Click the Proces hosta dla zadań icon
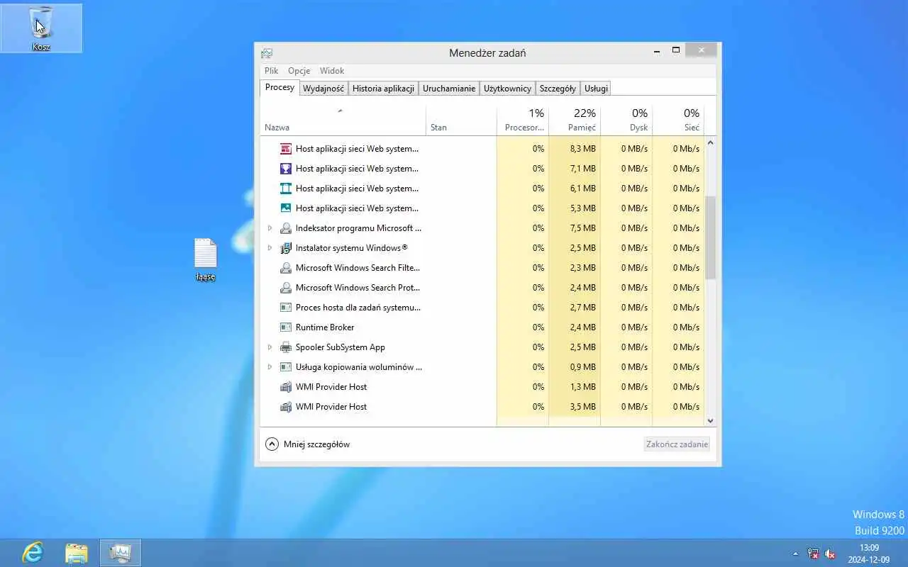The width and height of the screenshot is (908, 567). tap(286, 308)
